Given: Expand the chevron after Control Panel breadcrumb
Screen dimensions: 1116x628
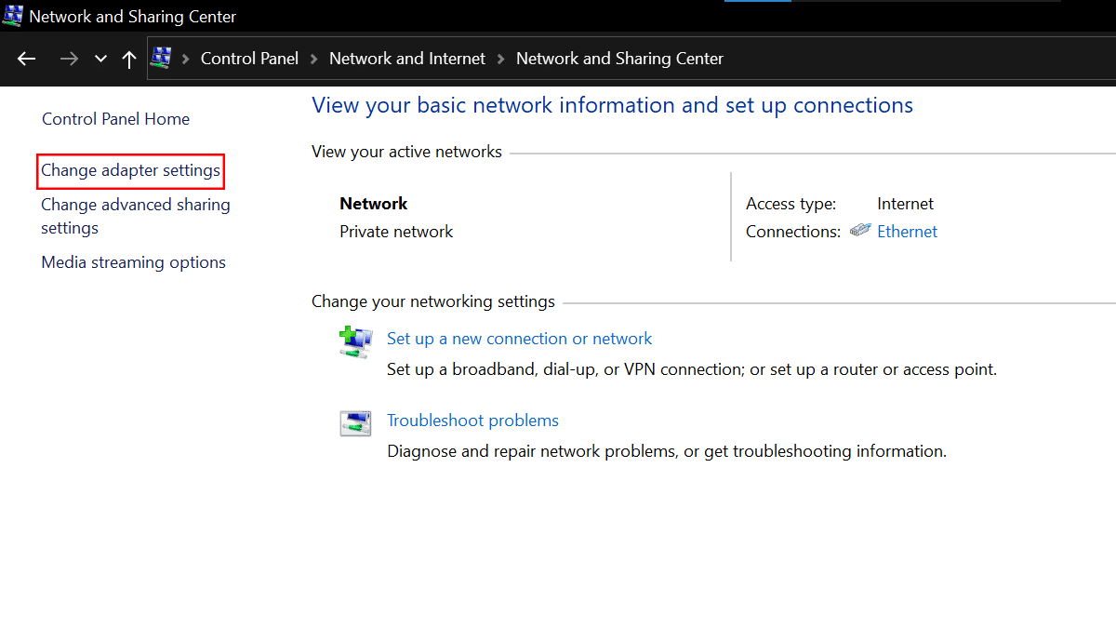Looking at the screenshot, I should (x=314, y=59).
